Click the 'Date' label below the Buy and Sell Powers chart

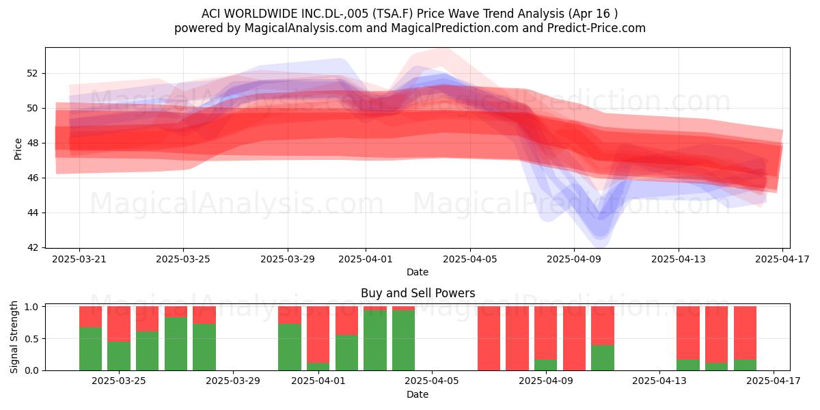tap(418, 394)
